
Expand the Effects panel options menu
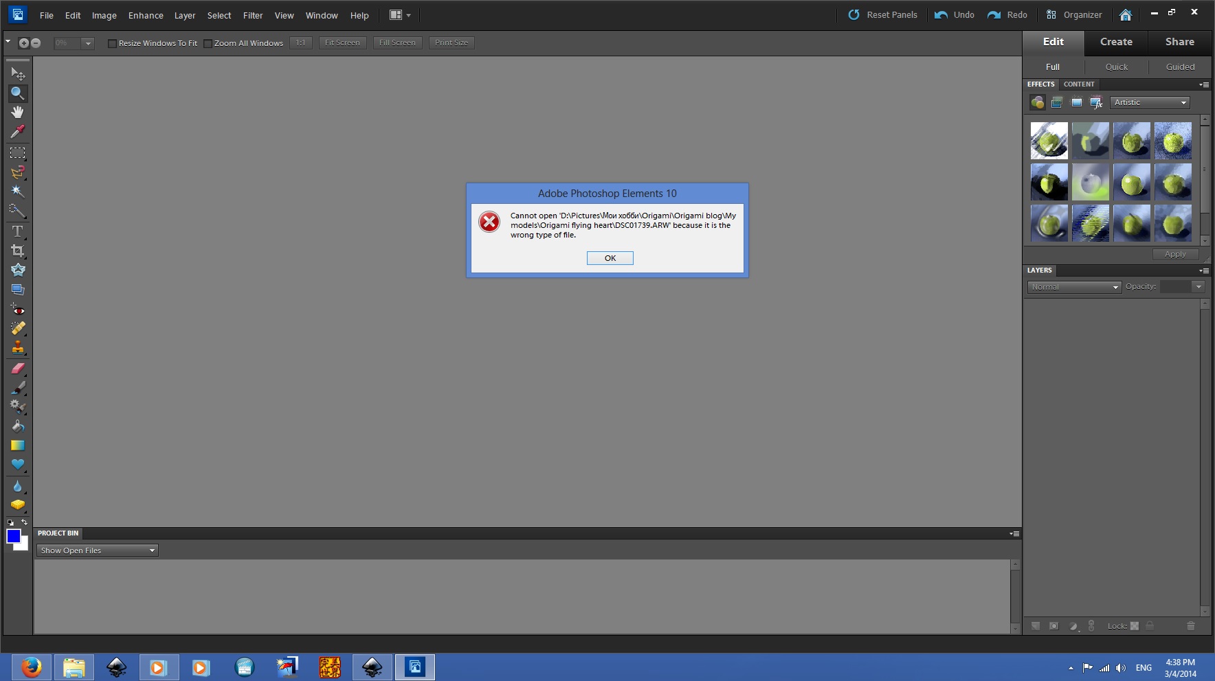1204,84
